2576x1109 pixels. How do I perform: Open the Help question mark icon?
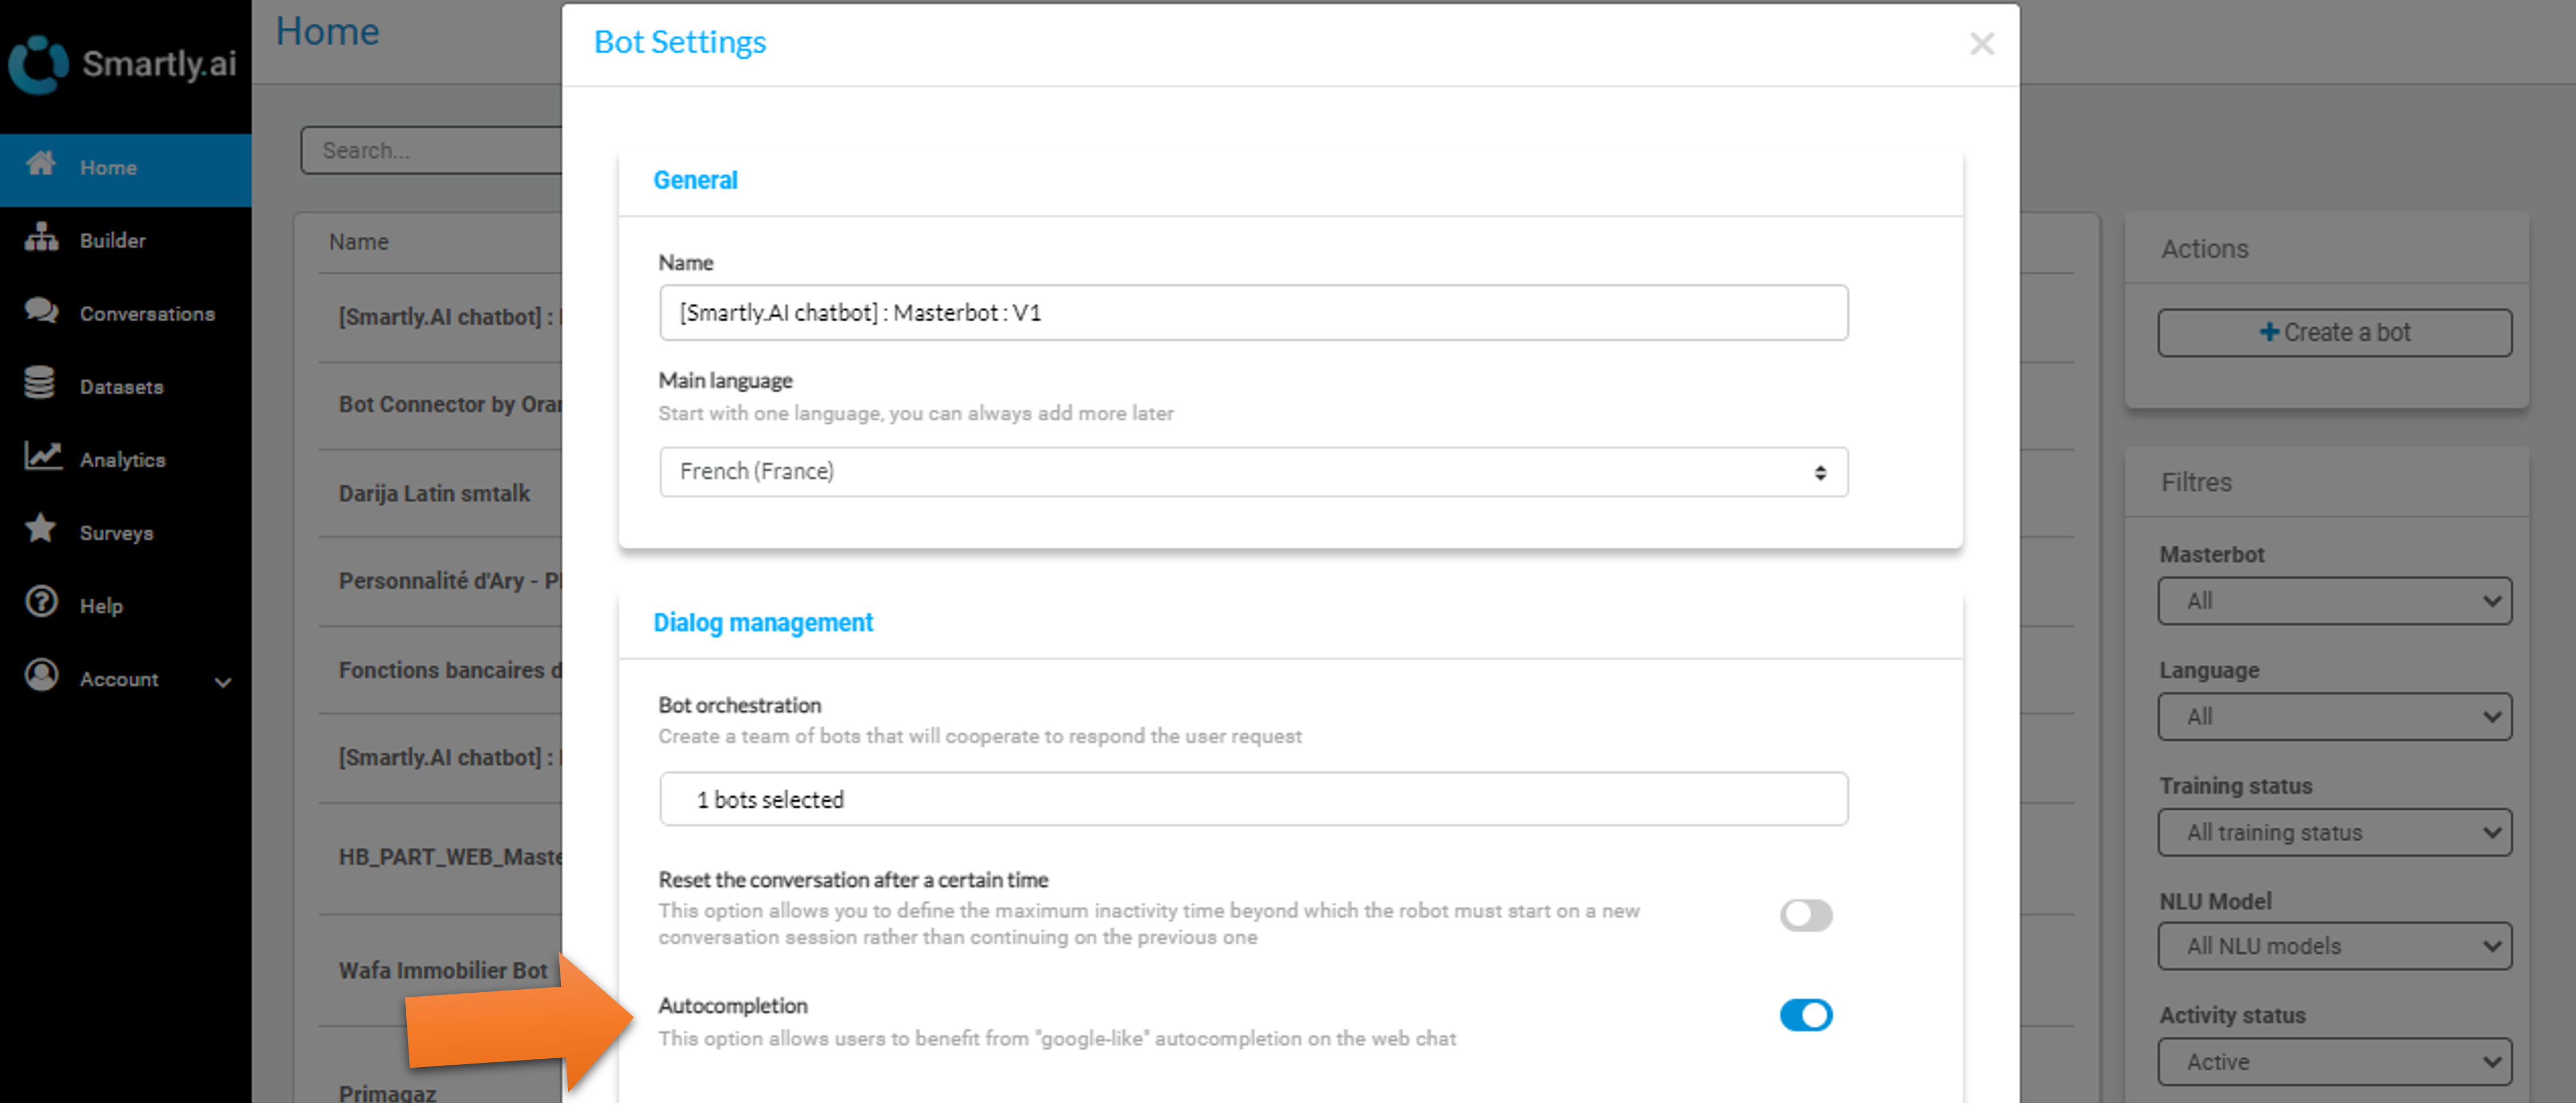click(41, 604)
